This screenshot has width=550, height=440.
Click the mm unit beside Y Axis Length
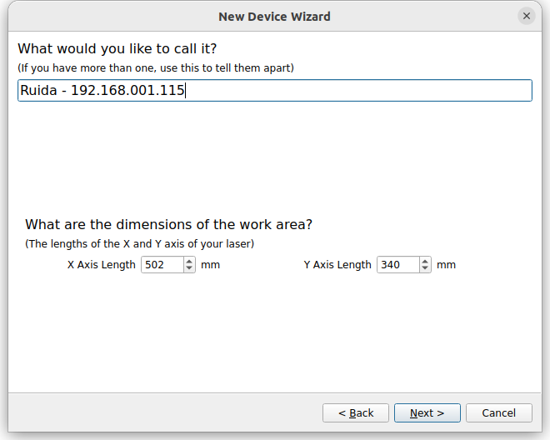click(446, 265)
